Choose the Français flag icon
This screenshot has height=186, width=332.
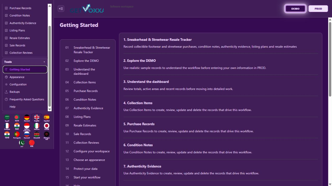coord(7,127)
